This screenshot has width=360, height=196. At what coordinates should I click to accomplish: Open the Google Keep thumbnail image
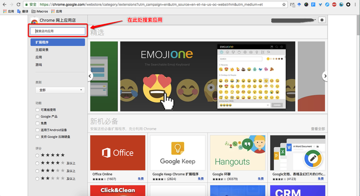(x=177, y=153)
